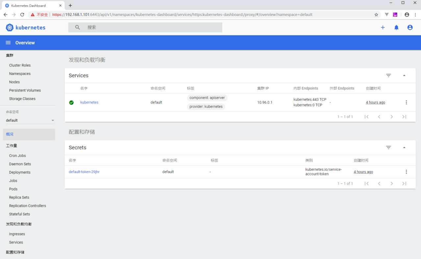Click the 配置和存储 sidebar heading
The width and height of the screenshot is (421, 259).
pyautogui.click(x=15, y=252)
